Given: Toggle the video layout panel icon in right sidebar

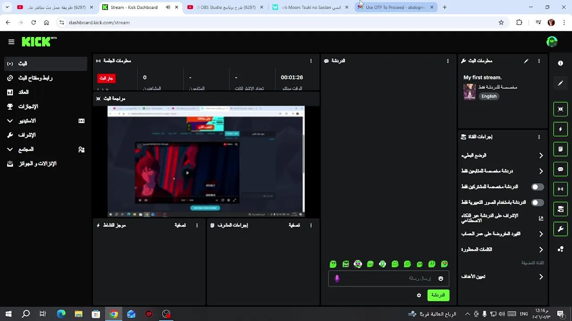Looking at the screenshot, I should (x=560, y=209).
